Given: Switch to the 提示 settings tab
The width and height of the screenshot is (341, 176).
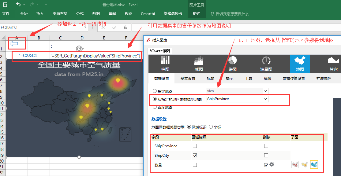Looking at the screenshot, I should click(x=230, y=78).
